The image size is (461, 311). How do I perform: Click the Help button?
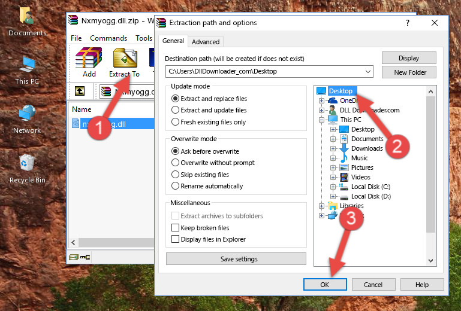pyautogui.click(x=422, y=285)
